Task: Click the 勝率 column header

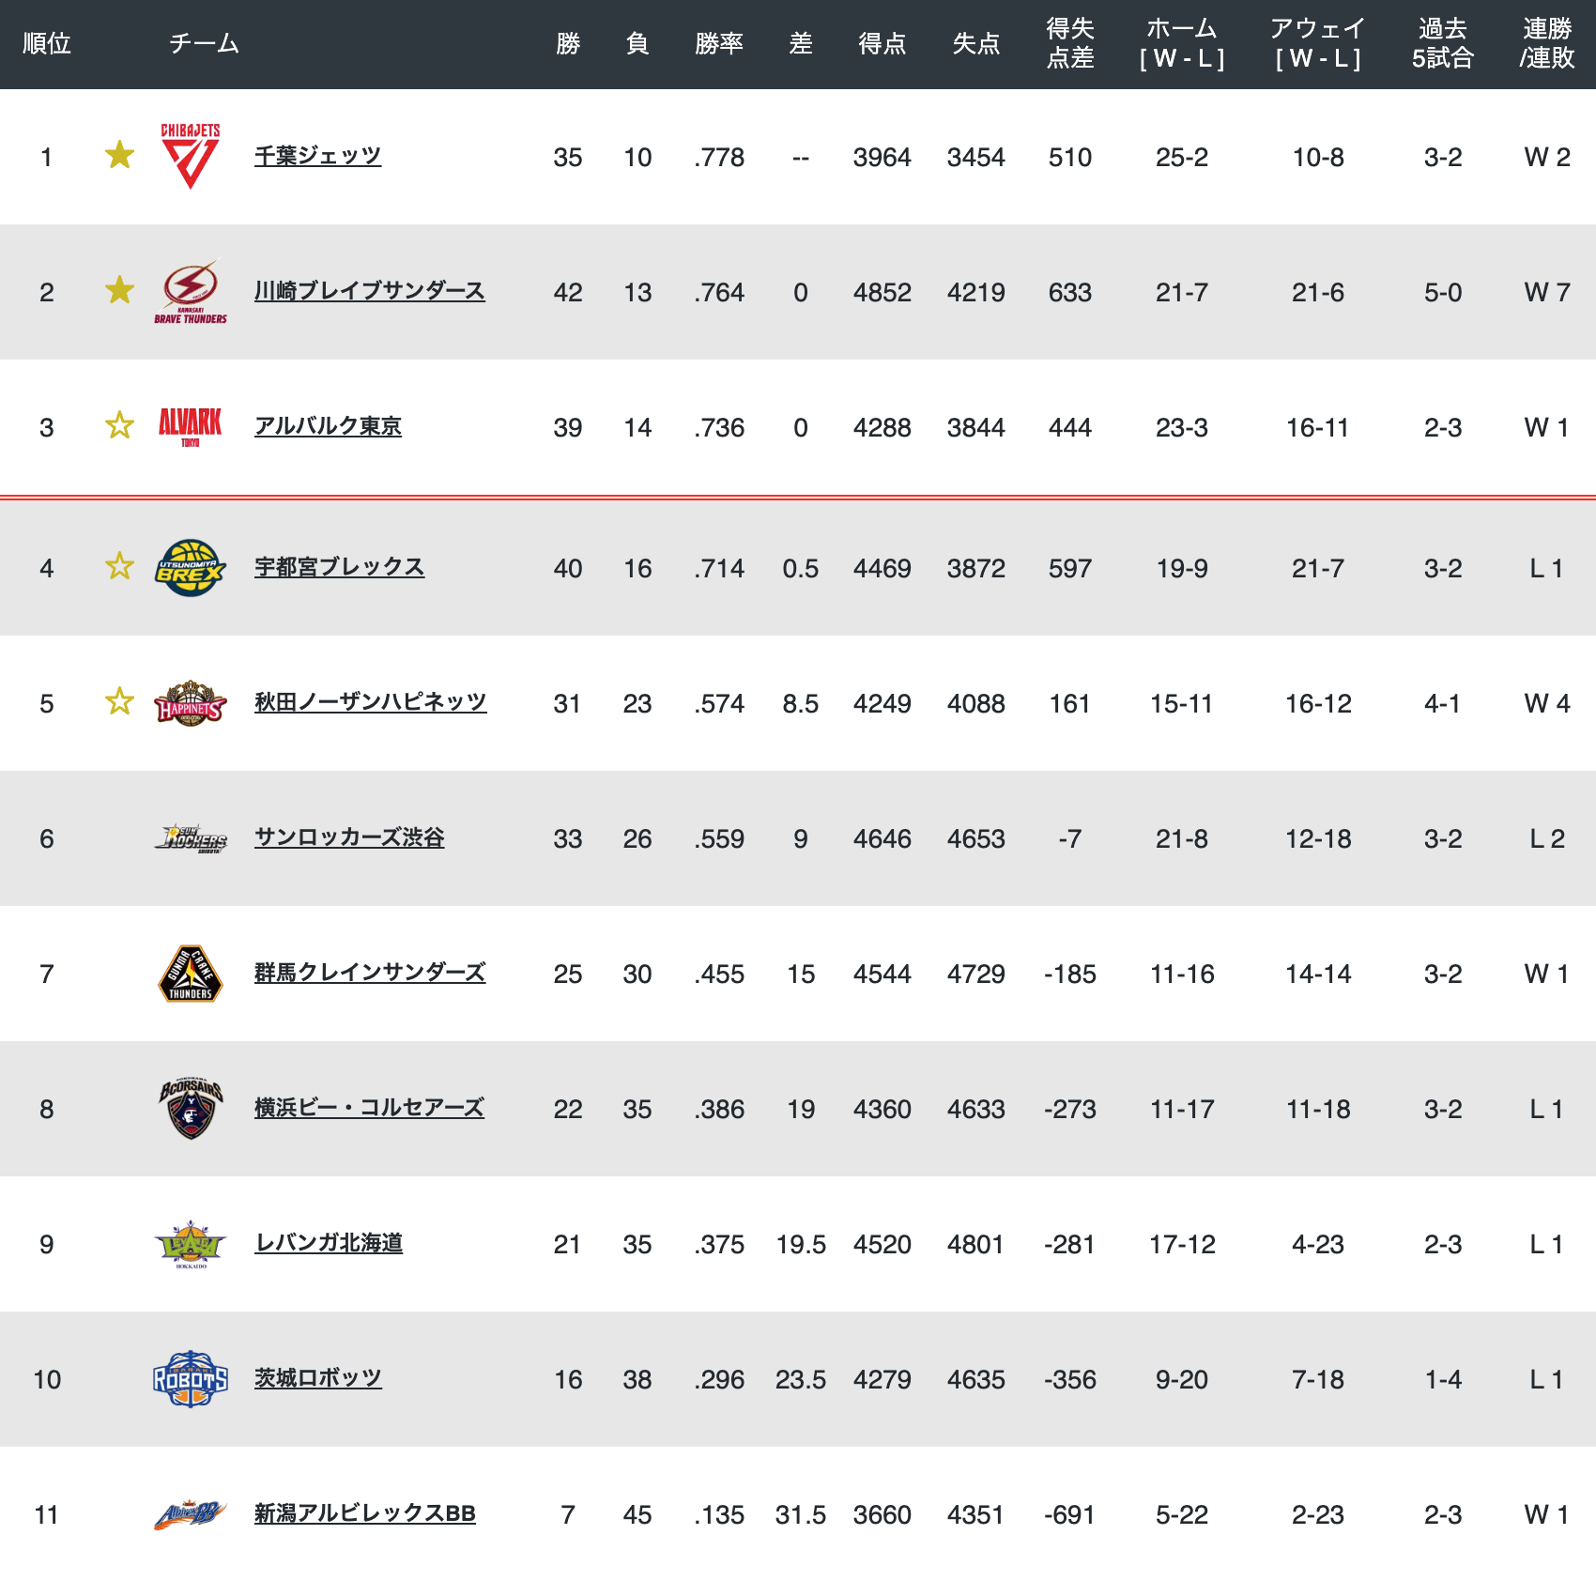Action: click(719, 44)
